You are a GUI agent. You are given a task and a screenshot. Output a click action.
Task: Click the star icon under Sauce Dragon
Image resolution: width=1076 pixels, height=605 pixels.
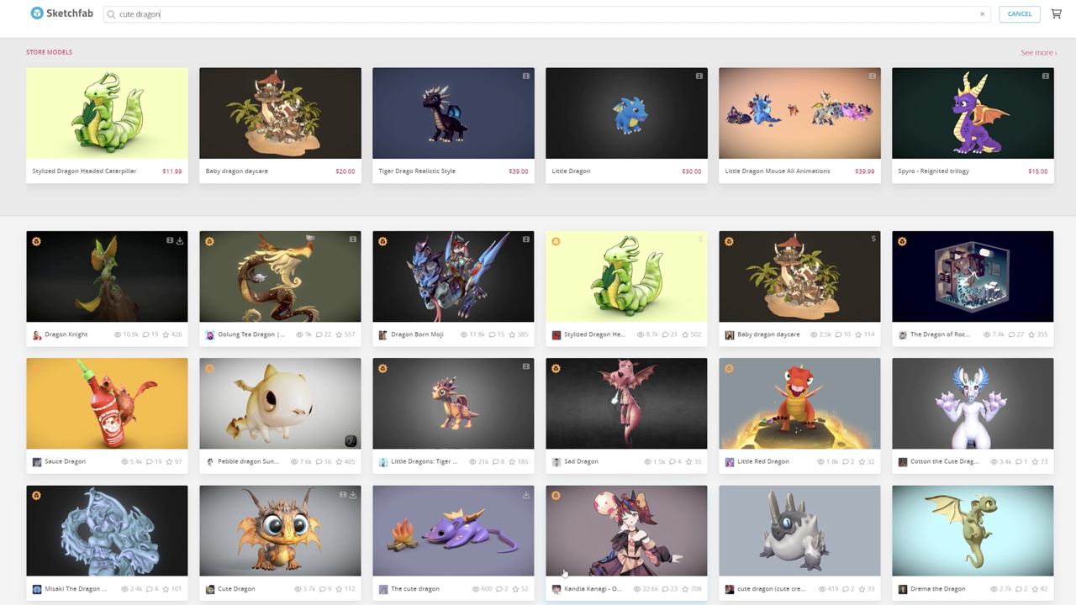coord(169,462)
